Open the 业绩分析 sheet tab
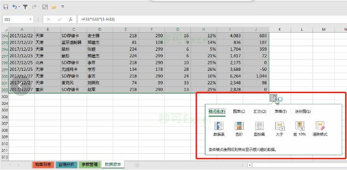Viewport: 347px width, 170px height. pyautogui.click(x=67, y=164)
